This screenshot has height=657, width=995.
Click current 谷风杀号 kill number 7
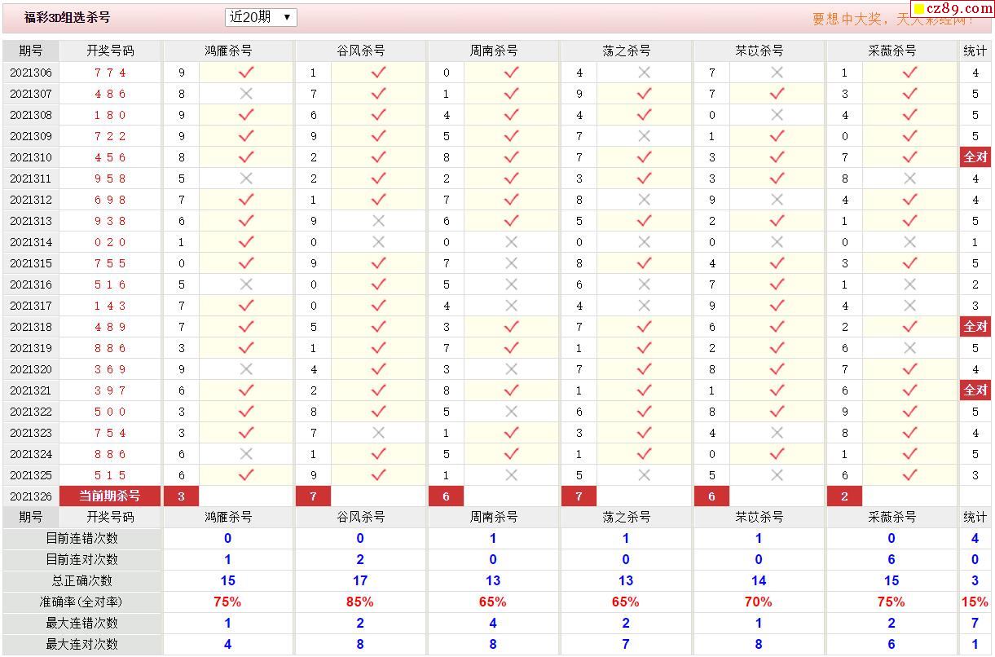coord(314,496)
